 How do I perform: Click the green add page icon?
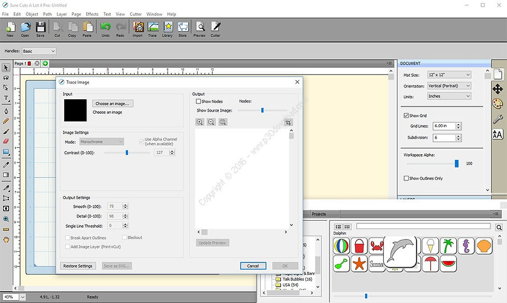[46, 63]
